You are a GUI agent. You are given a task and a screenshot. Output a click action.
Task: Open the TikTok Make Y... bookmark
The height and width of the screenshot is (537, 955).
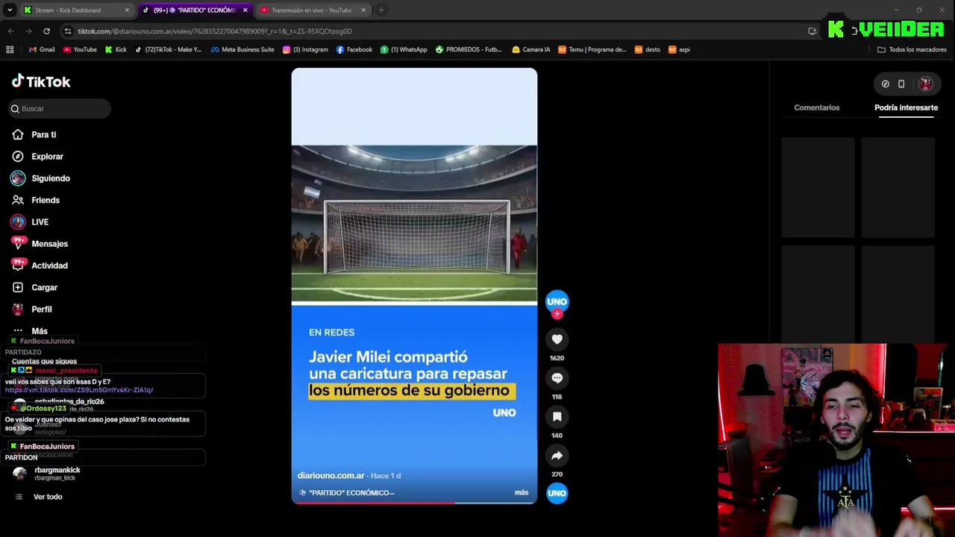pyautogui.click(x=169, y=49)
